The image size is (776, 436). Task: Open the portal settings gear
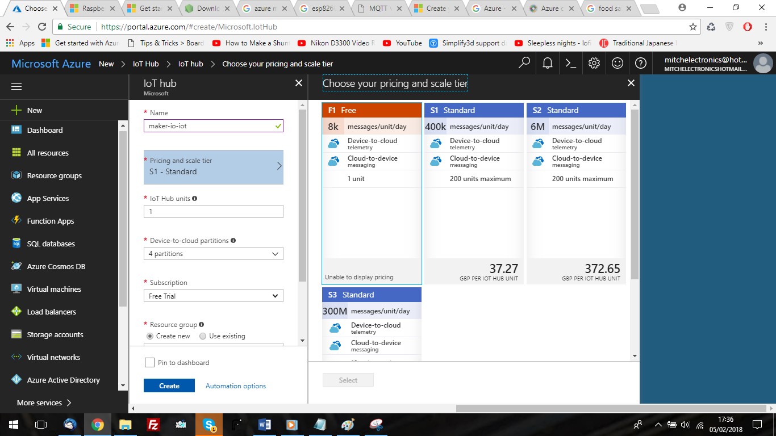[x=594, y=63]
